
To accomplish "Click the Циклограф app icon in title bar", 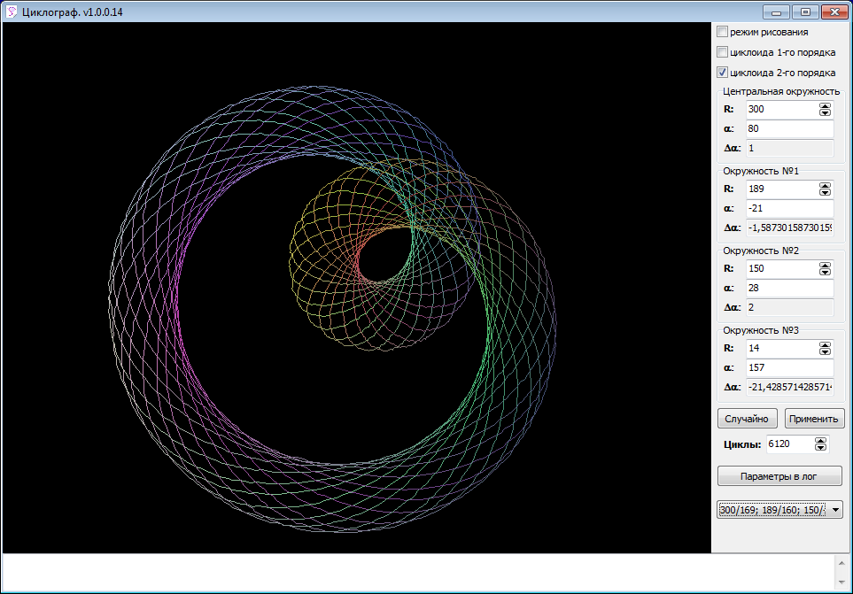I will (x=12, y=12).
